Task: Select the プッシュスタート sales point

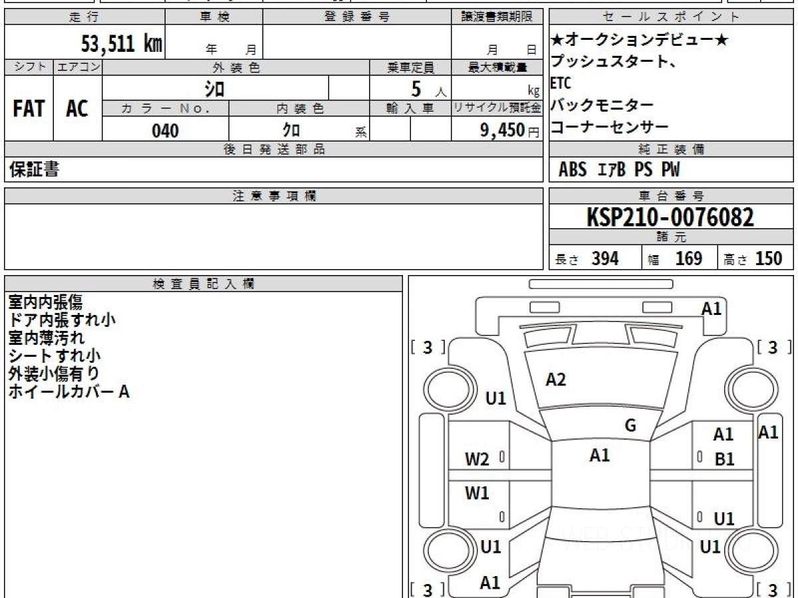Action: coord(613,62)
